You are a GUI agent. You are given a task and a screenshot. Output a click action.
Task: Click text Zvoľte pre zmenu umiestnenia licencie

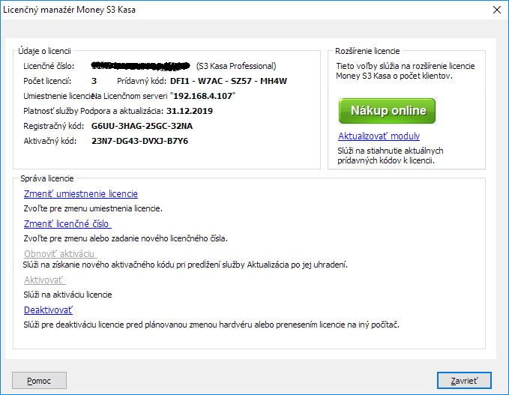[x=93, y=208]
